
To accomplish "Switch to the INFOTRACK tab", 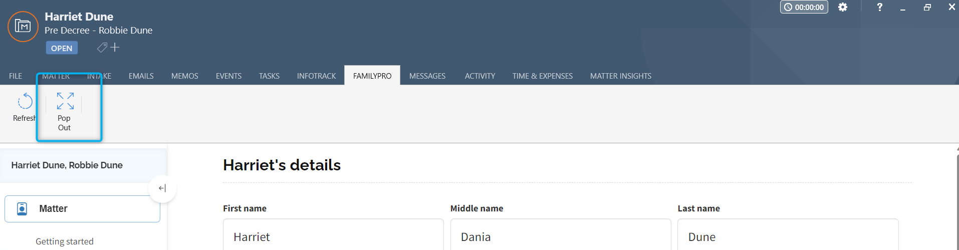I will (317, 76).
